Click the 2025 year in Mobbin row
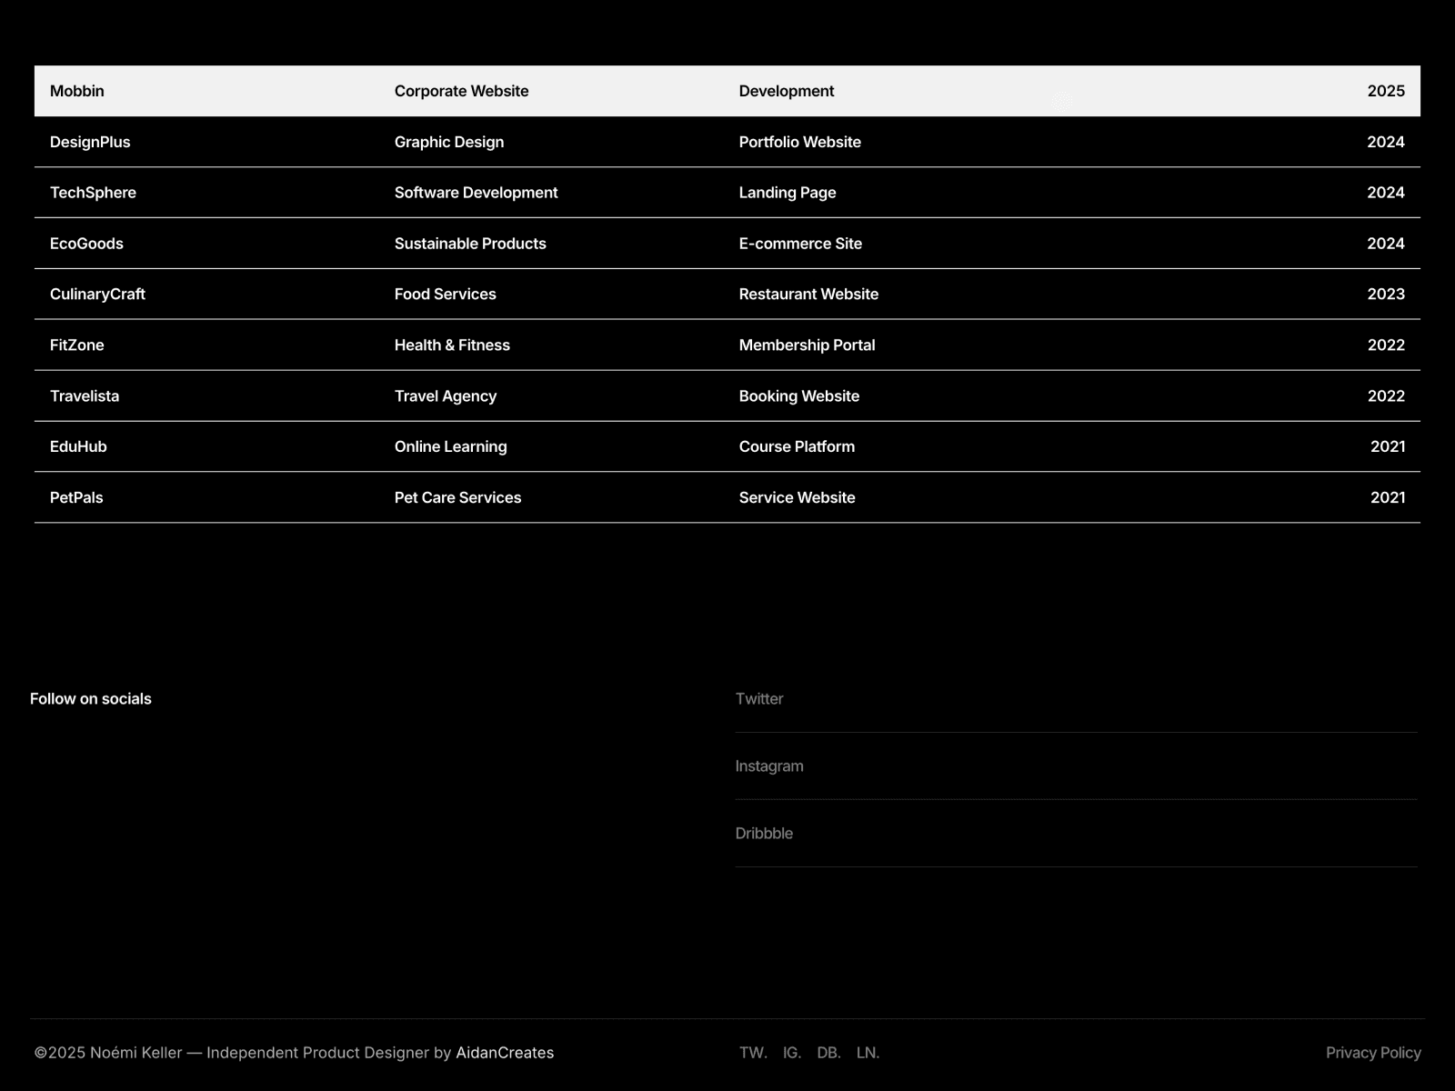 tap(1386, 91)
